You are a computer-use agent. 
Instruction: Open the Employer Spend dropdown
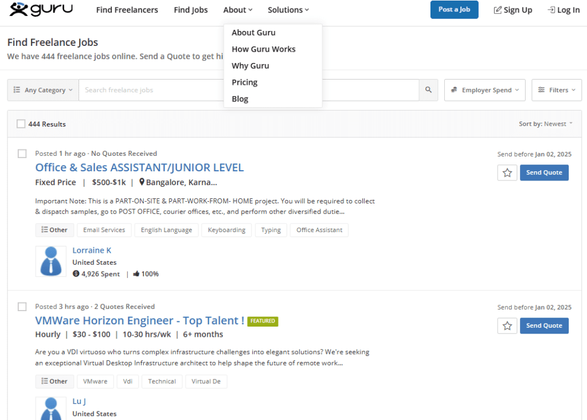click(484, 90)
